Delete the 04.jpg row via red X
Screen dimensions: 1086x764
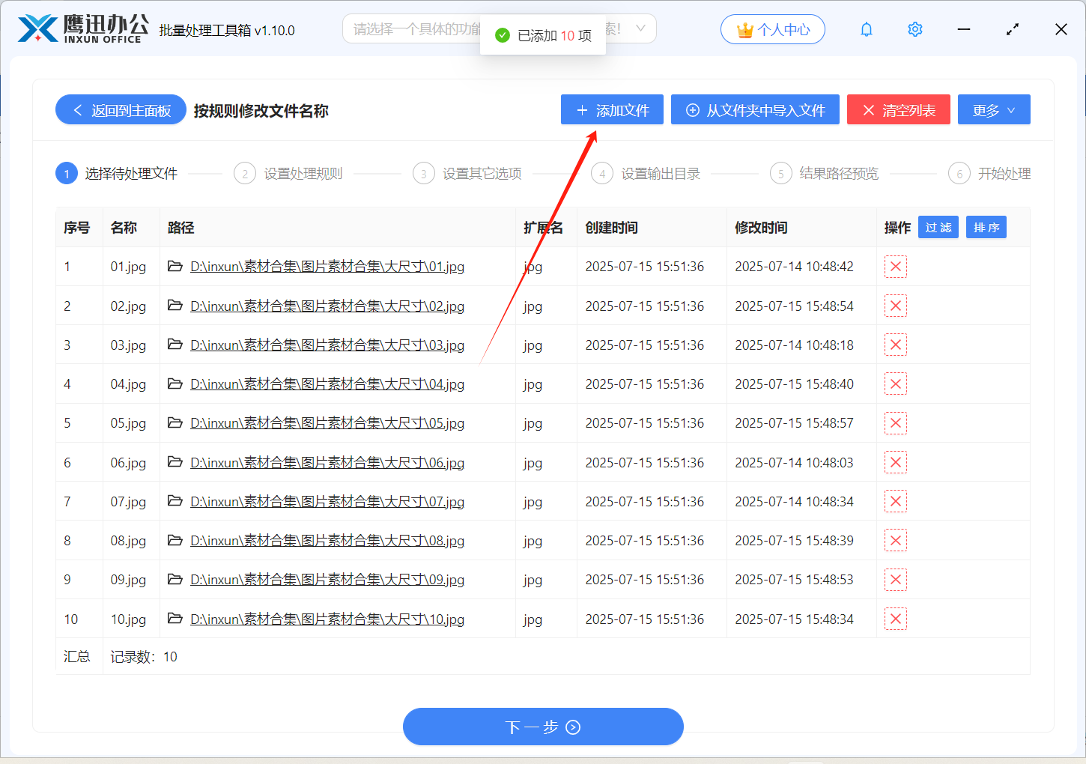pos(896,383)
